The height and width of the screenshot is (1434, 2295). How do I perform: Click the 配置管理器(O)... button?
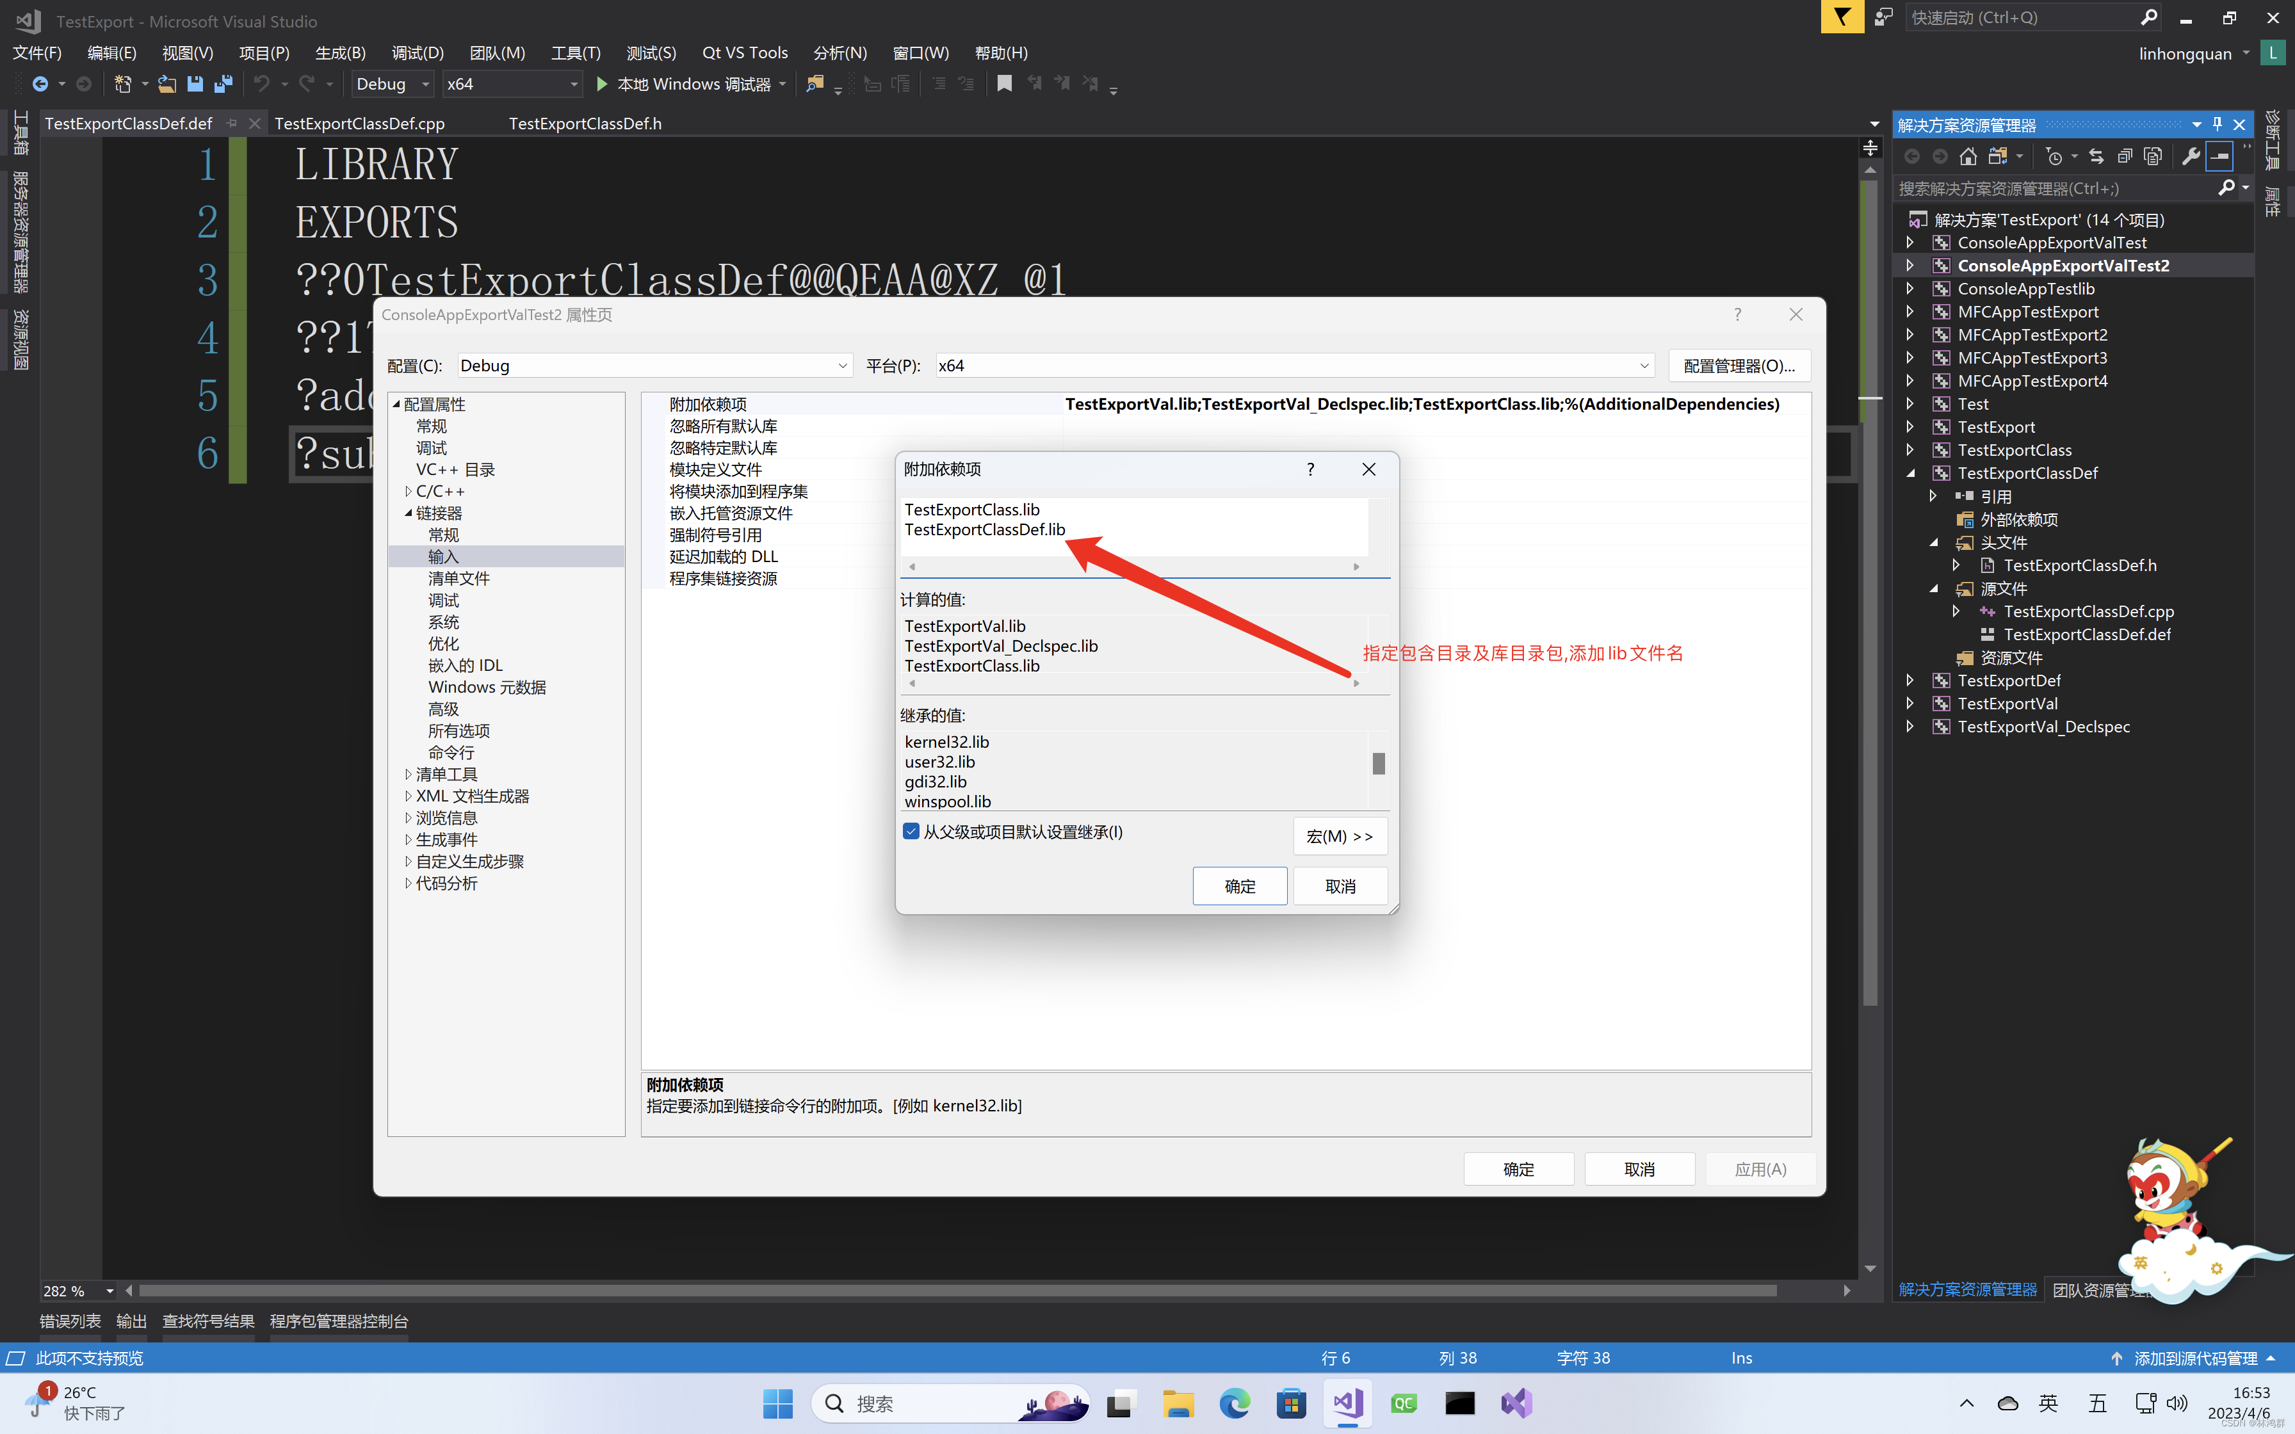click(1739, 366)
